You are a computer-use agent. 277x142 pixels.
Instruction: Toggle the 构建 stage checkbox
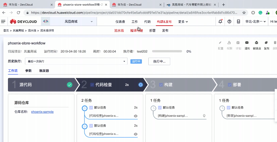tap(161, 85)
